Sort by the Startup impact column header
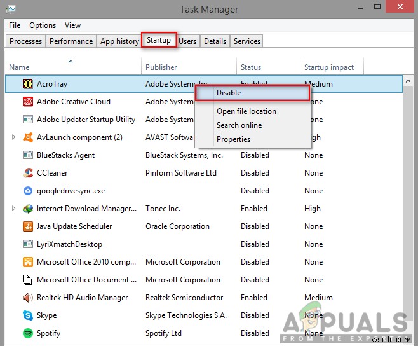 (x=332, y=66)
